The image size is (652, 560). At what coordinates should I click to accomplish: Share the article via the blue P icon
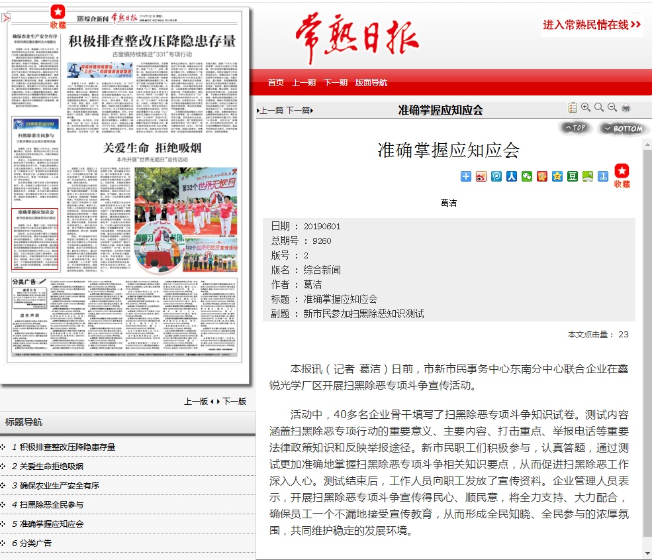(x=496, y=176)
